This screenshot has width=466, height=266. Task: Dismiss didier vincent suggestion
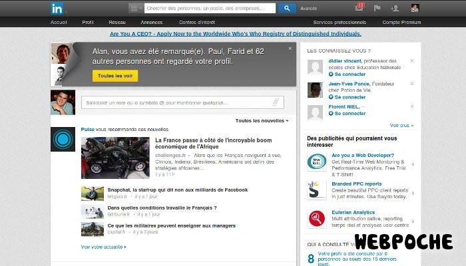coord(412,61)
